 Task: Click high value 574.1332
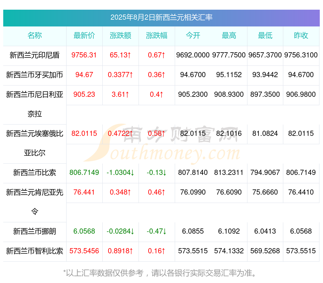229,251
